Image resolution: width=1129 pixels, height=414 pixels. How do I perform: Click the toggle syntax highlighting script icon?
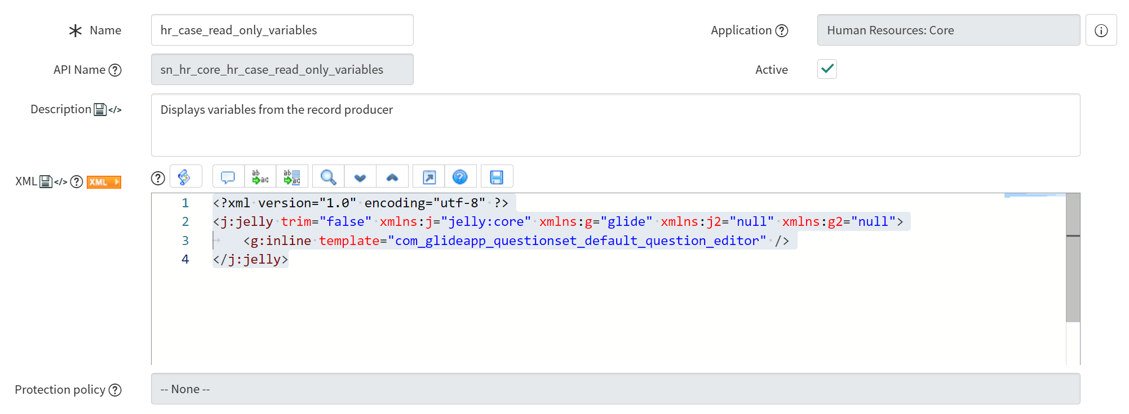[x=185, y=177]
